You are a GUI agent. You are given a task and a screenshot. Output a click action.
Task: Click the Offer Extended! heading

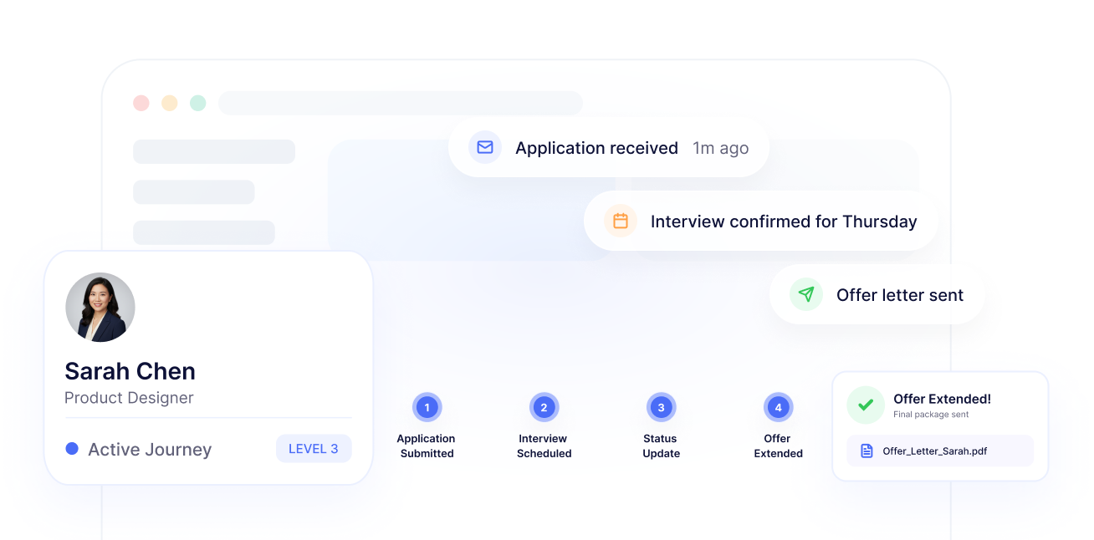pos(942,399)
